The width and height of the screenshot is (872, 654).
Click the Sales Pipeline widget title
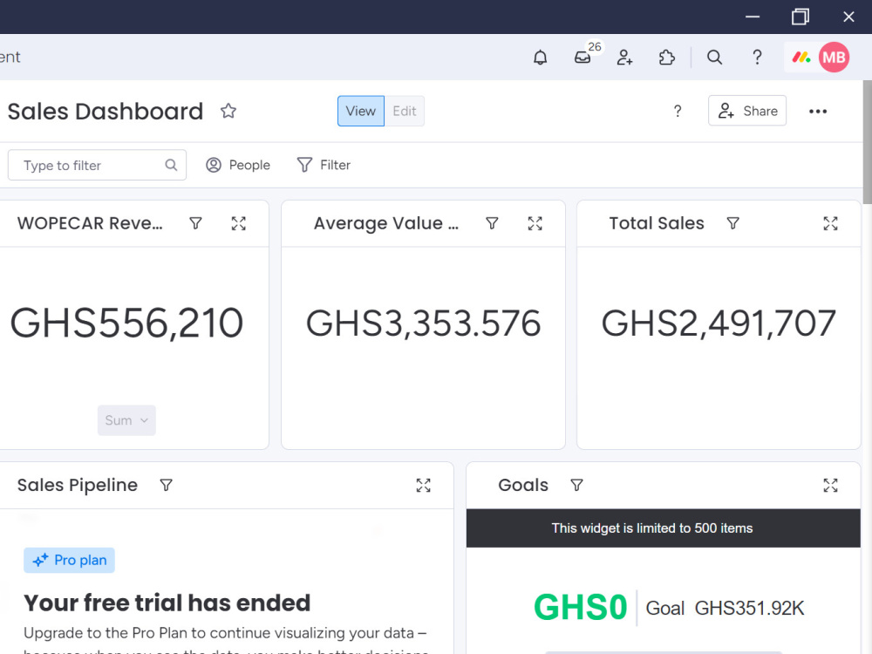[x=78, y=485]
